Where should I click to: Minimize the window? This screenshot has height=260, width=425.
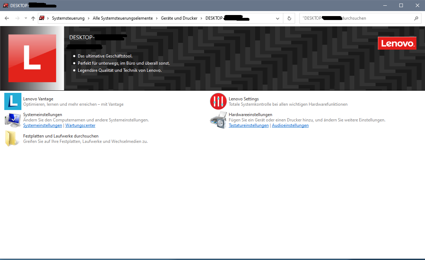(385, 5)
